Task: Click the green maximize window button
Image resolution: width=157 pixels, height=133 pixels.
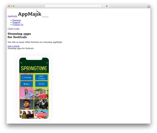Action: click(14, 6)
